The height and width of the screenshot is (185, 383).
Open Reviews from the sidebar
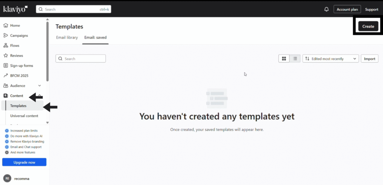tap(16, 56)
